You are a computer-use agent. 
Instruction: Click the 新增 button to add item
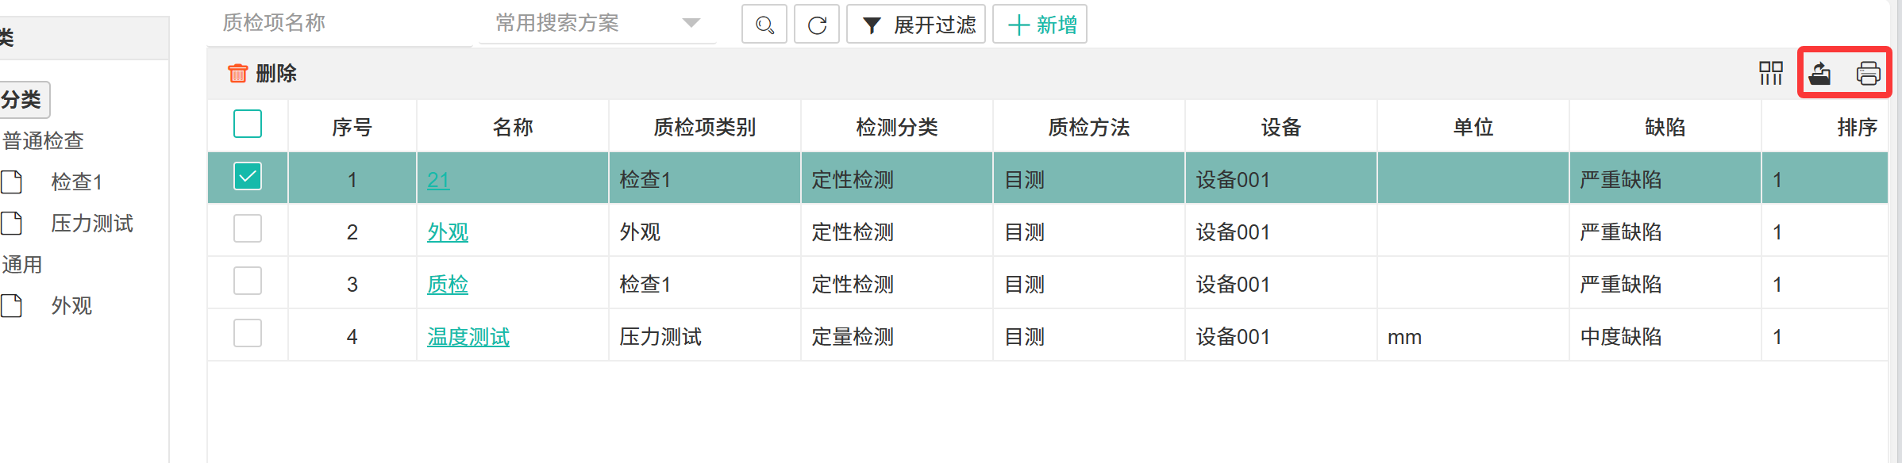(1040, 25)
